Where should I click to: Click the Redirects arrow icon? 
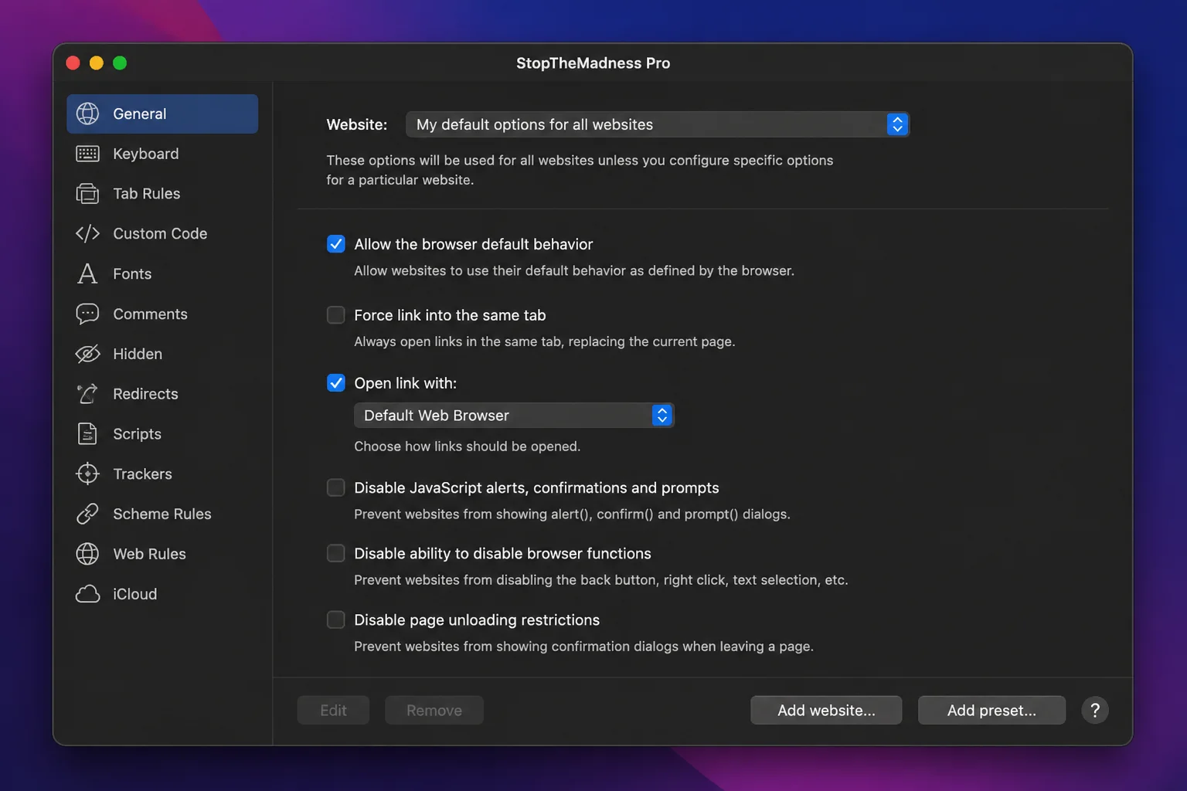pyautogui.click(x=87, y=394)
